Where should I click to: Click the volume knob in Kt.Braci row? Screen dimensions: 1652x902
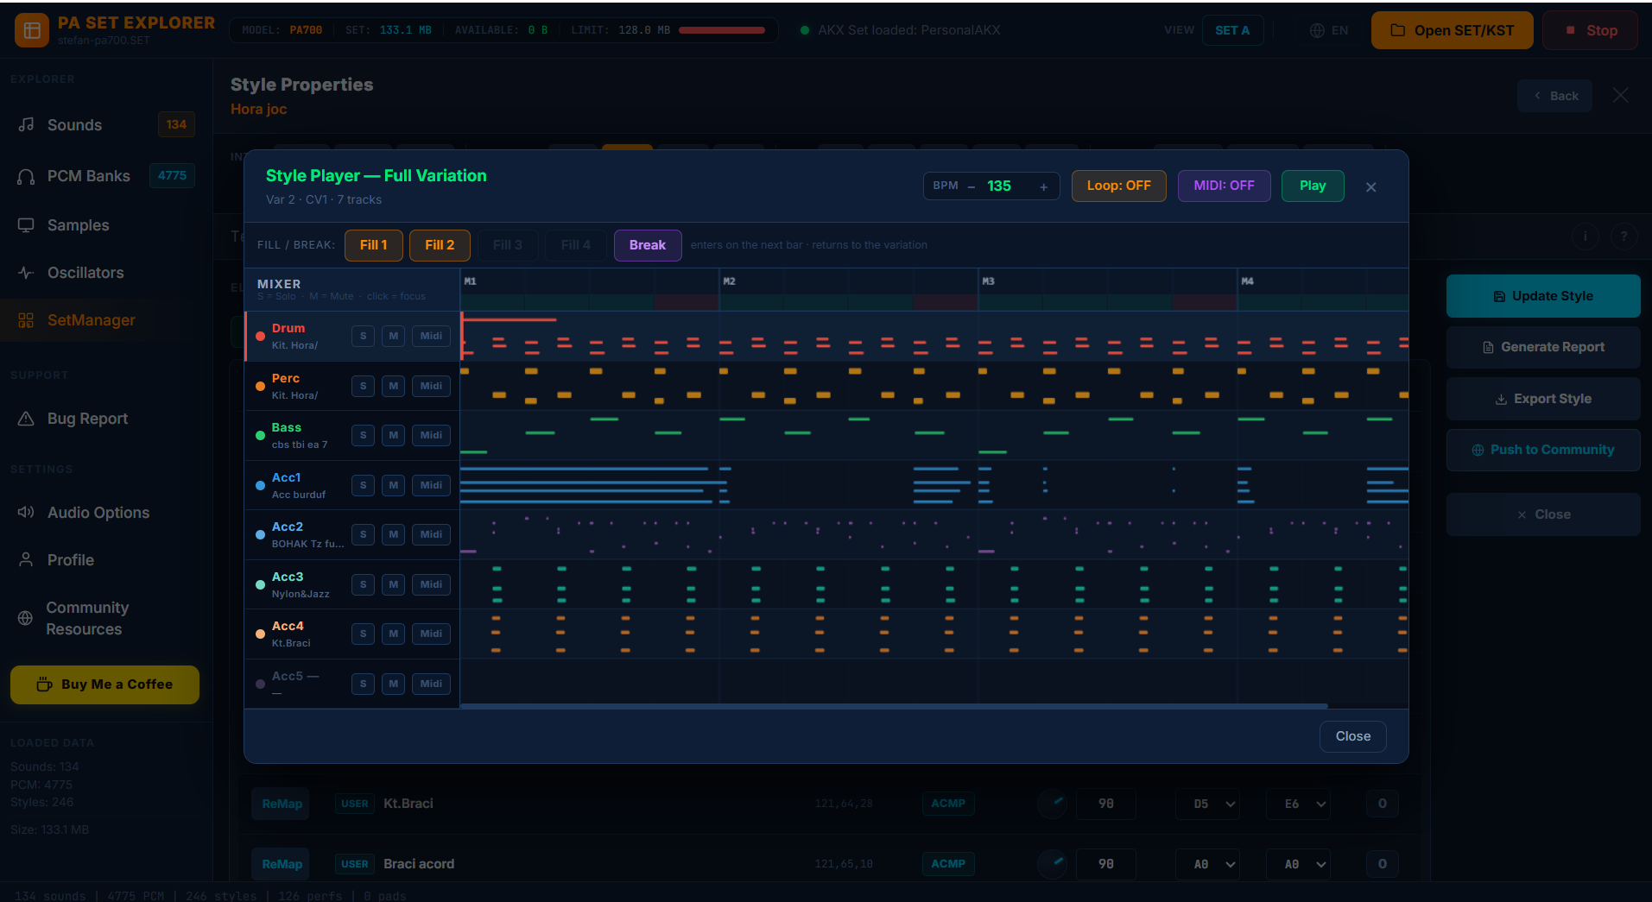1052,804
